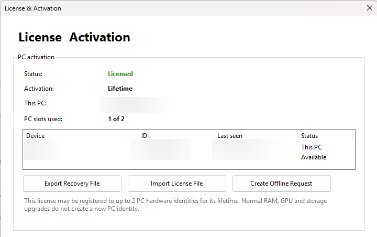Close the License & Activation window
Screen dimensions: 377x237
(x=370, y=8)
